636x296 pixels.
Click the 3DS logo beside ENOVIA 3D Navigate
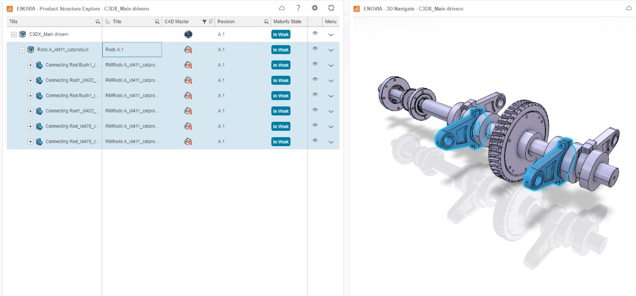(357, 9)
